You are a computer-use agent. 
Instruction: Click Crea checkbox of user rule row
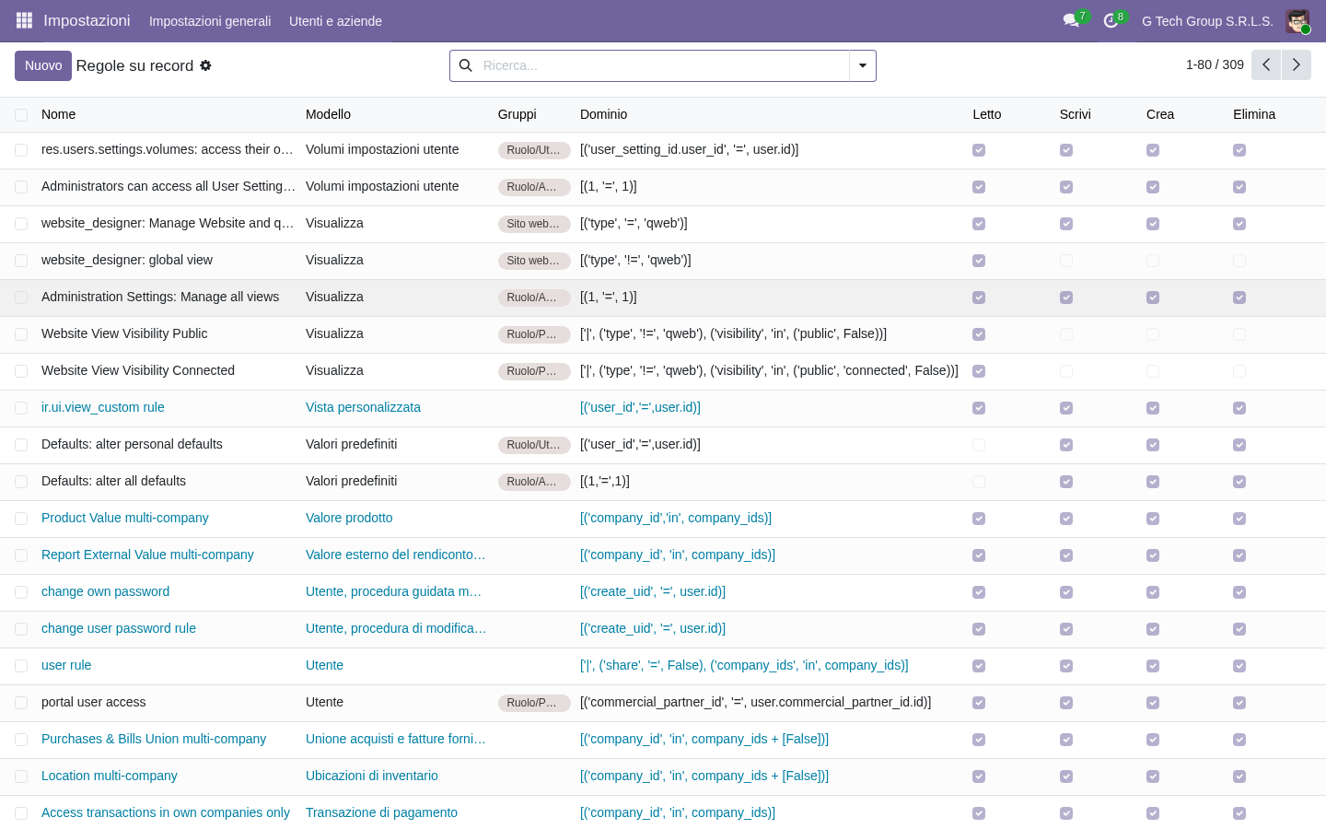click(x=1153, y=666)
